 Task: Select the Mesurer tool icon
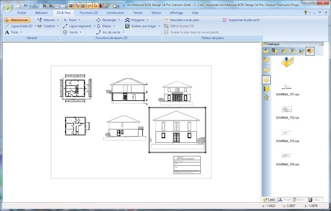click(40, 20)
